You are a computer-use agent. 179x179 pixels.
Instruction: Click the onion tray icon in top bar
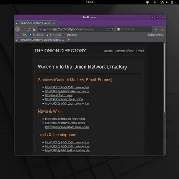click(155, 2)
